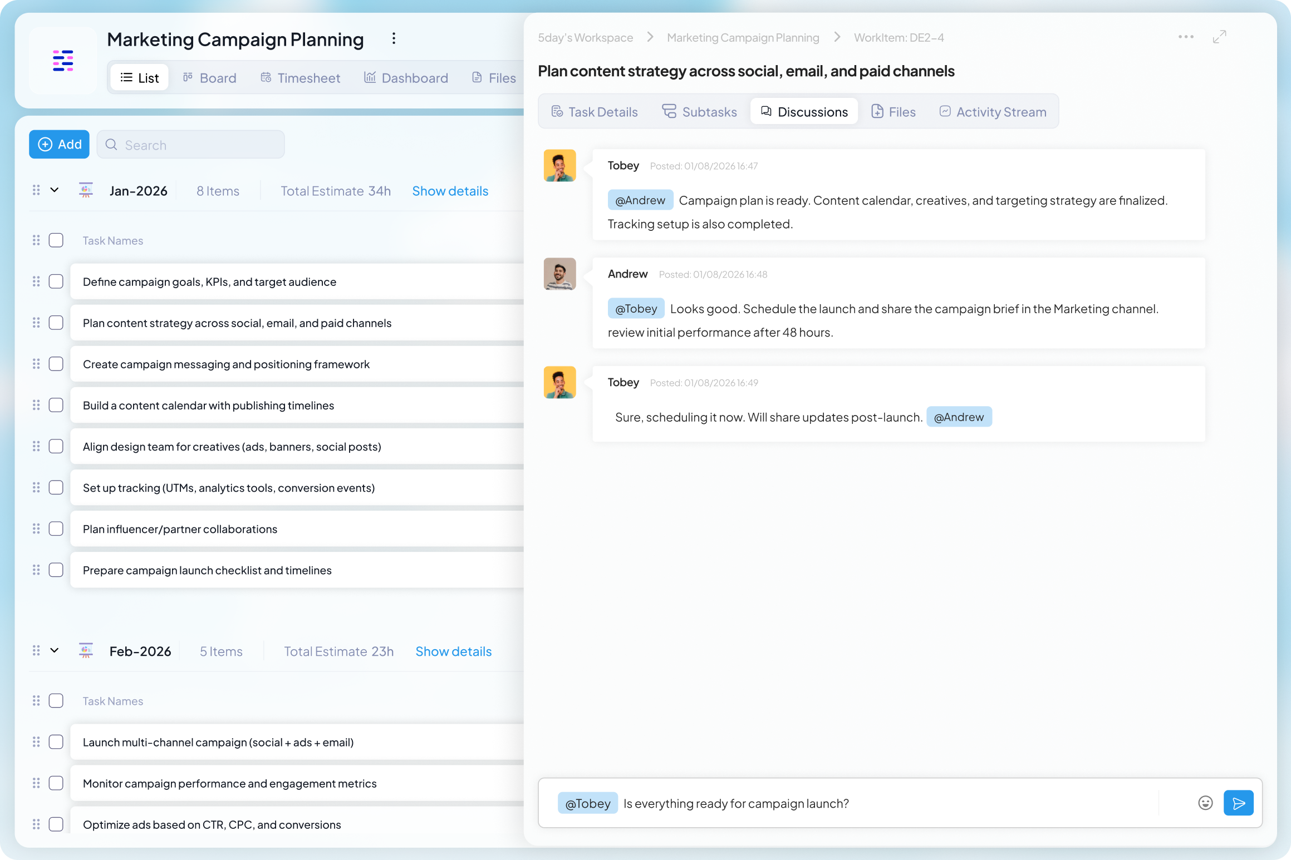1291x860 pixels.
Task: Click the 5day app logo icon
Action: [63, 60]
